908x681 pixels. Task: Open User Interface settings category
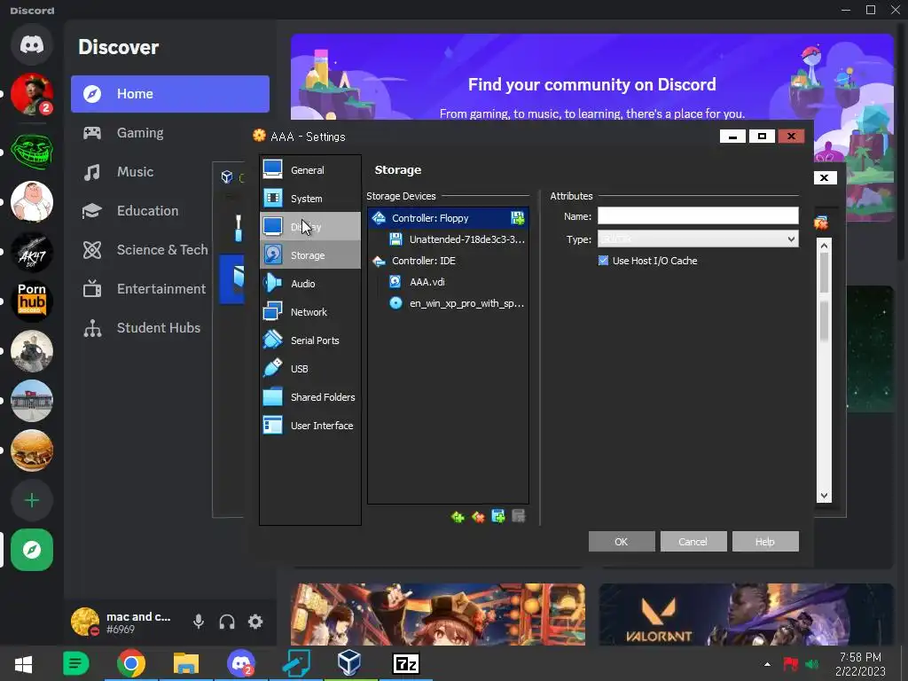click(x=309, y=426)
